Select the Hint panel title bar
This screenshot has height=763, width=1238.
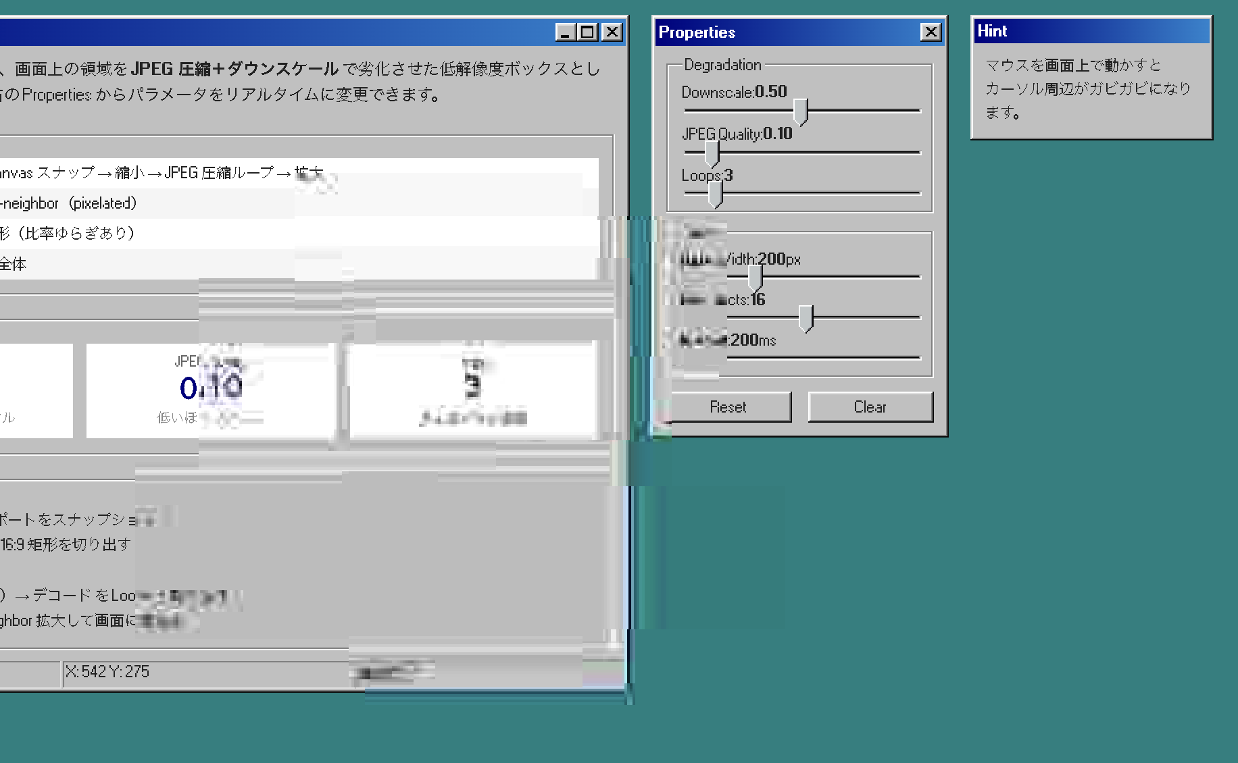pyautogui.click(x=1091, y=31)
